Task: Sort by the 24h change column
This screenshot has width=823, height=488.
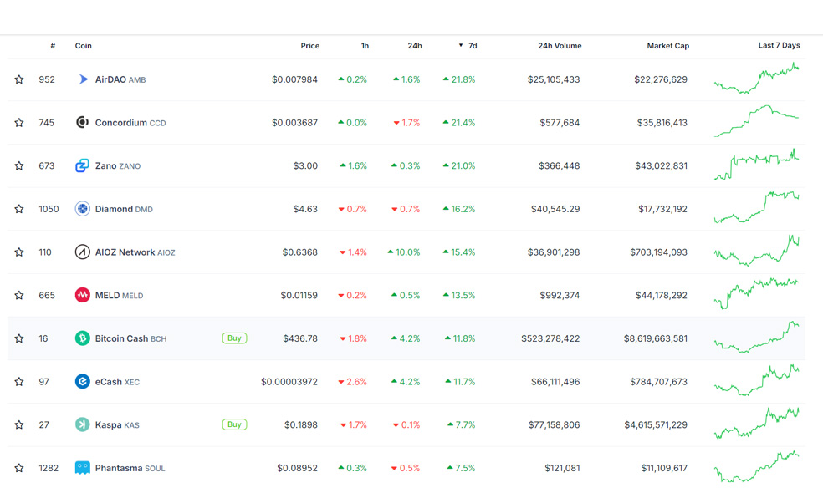Action: point(415,46)
